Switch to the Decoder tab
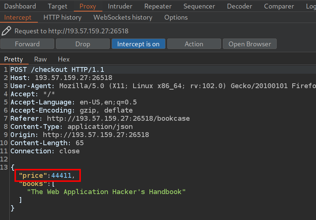 (x=240, y=6)
